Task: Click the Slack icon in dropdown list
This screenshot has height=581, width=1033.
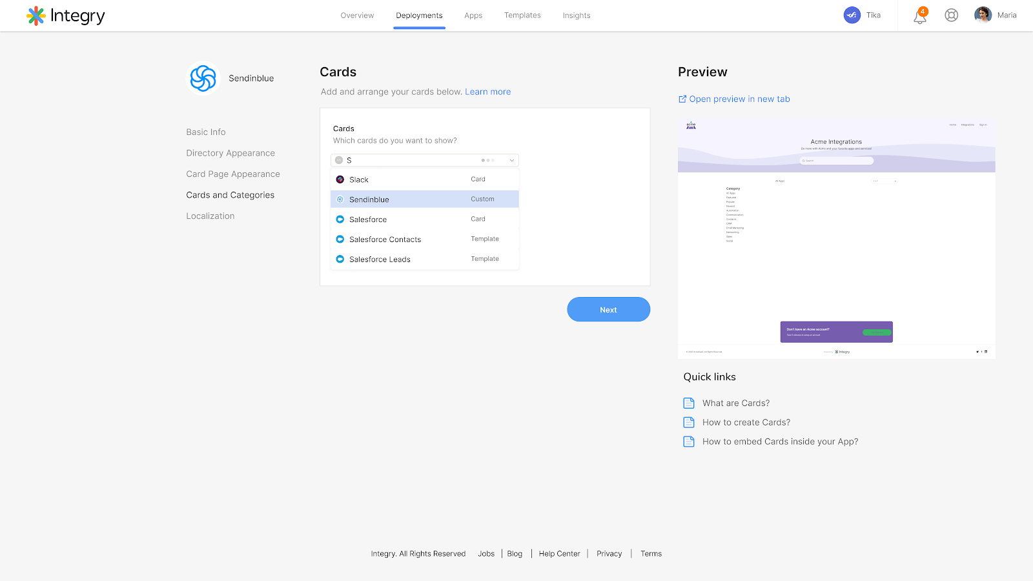Action: click(x=340, y=179)
